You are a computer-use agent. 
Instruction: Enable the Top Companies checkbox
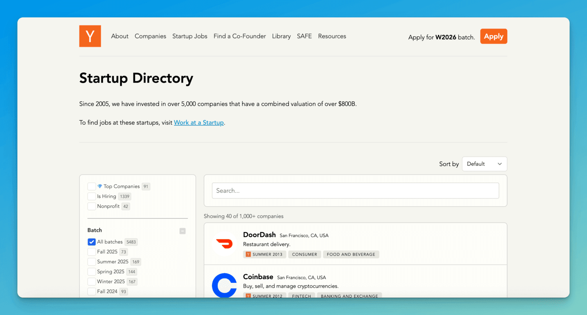point(92,187)
